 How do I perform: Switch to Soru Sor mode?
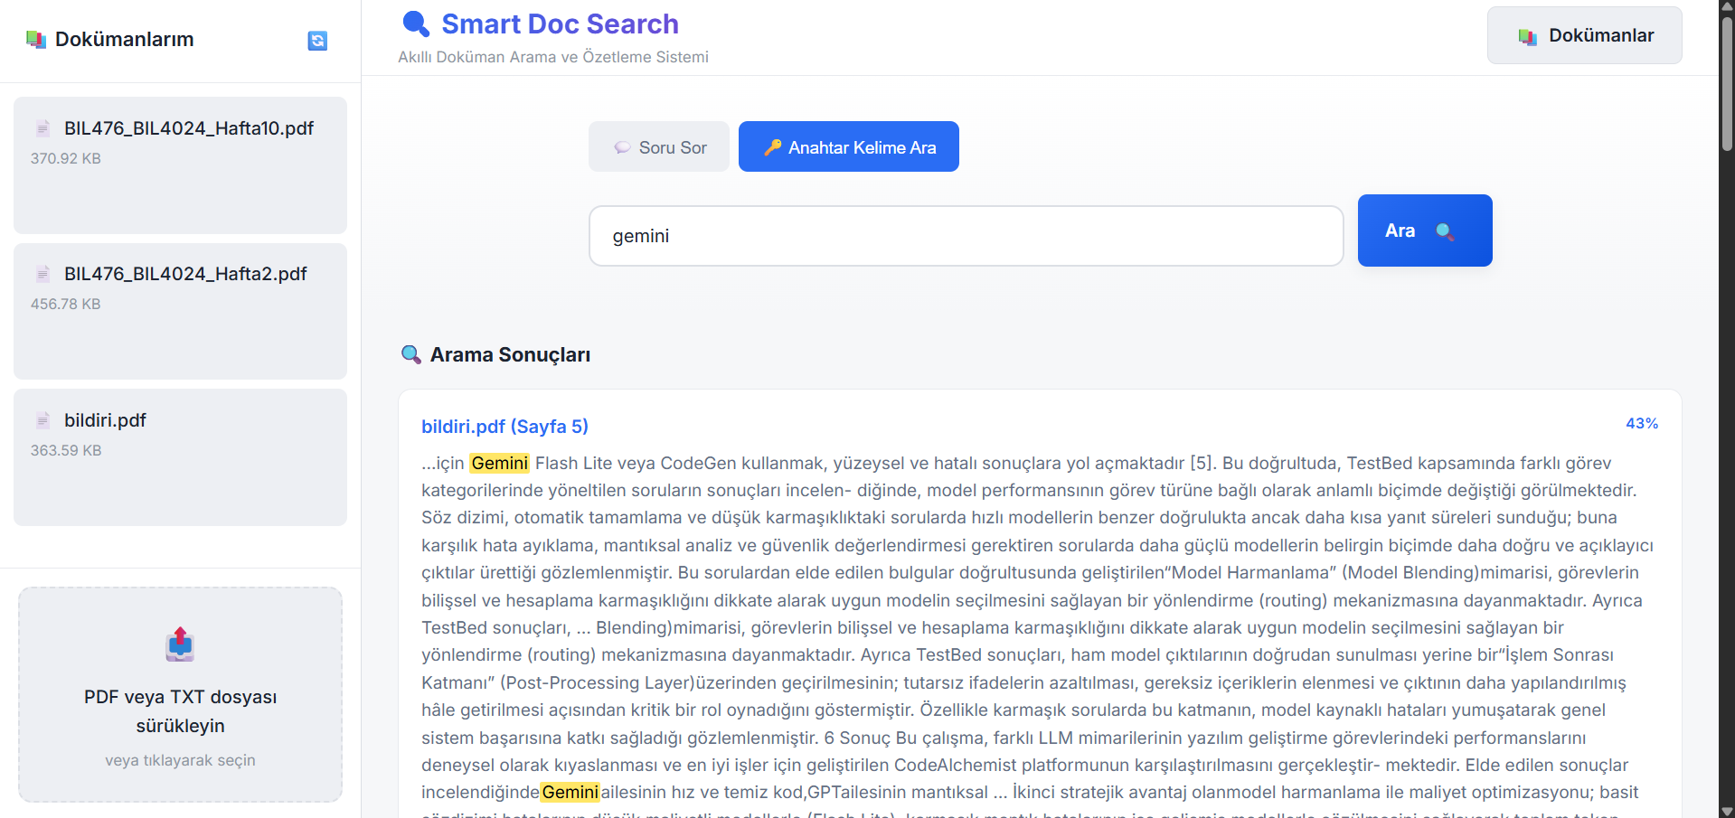[658, 146]
